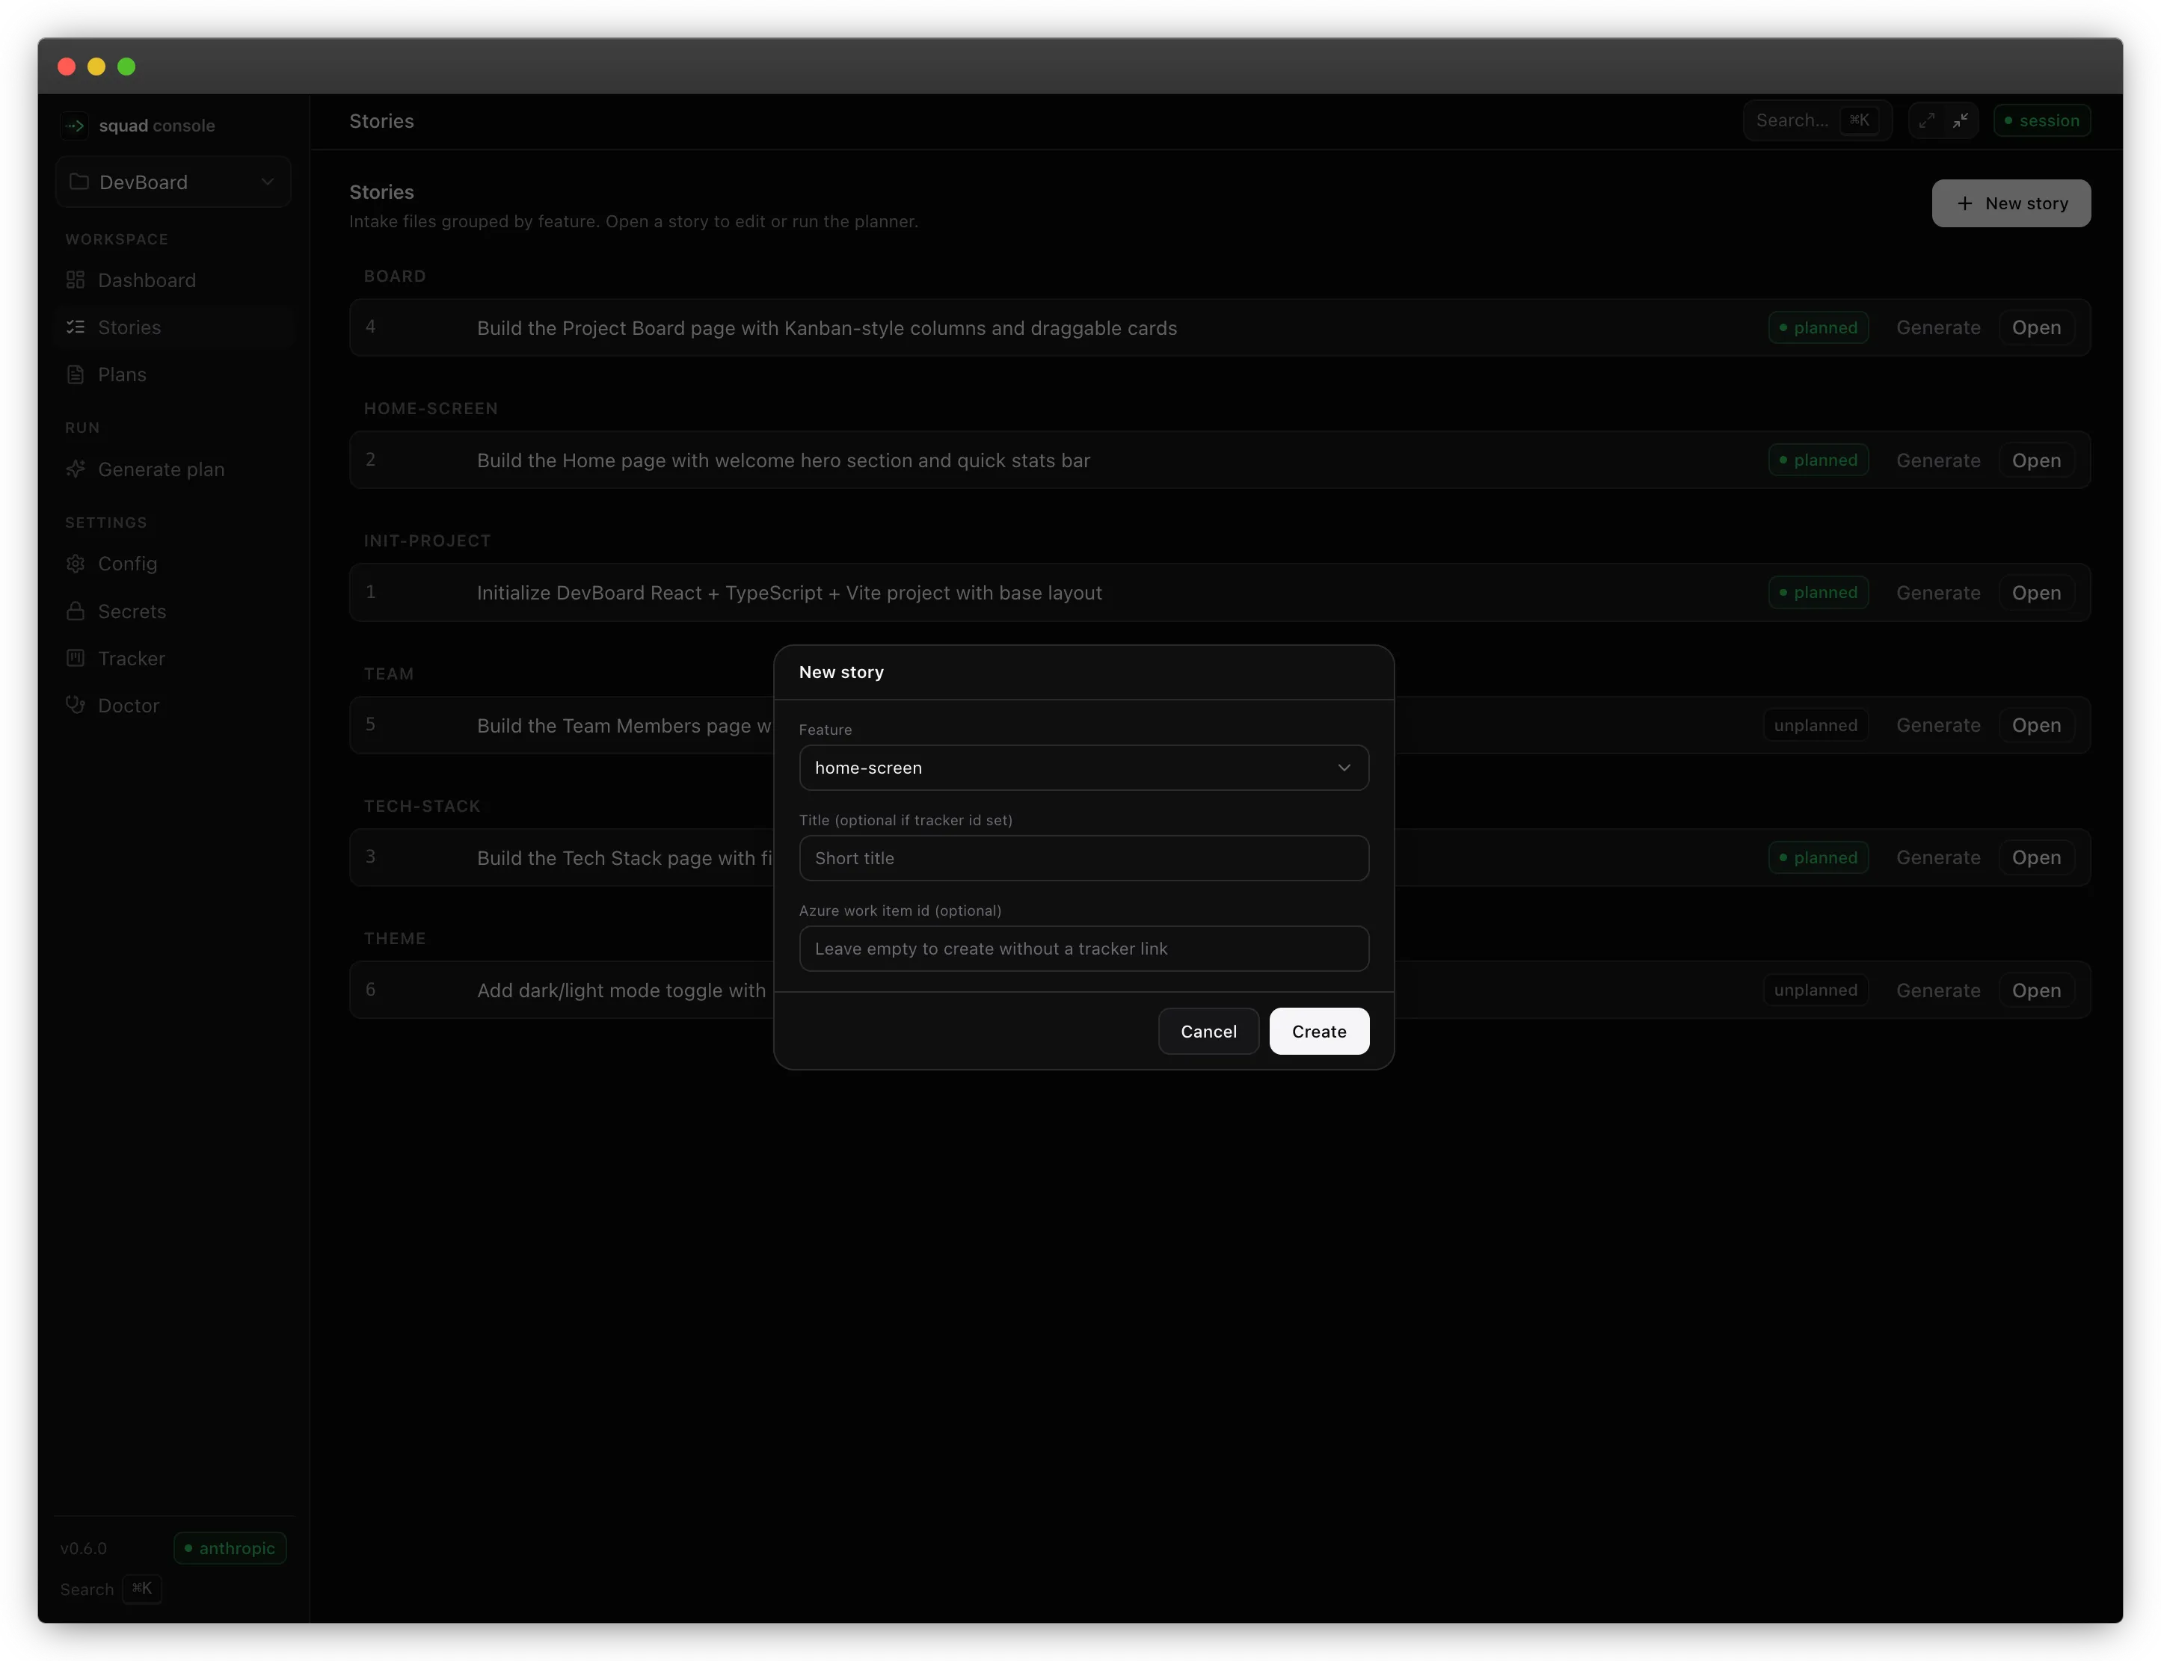
Task: Click the expand arrows icon in header
Action: (1927, 120)
